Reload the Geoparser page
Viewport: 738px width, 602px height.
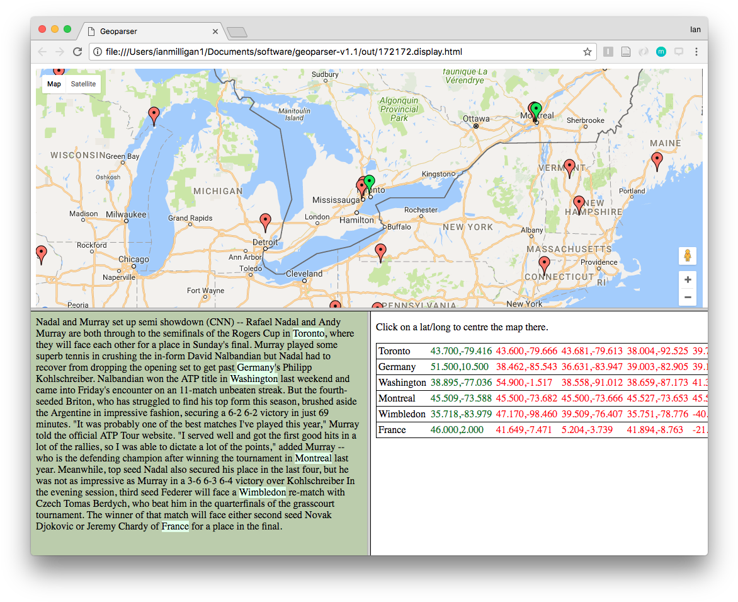77,52
